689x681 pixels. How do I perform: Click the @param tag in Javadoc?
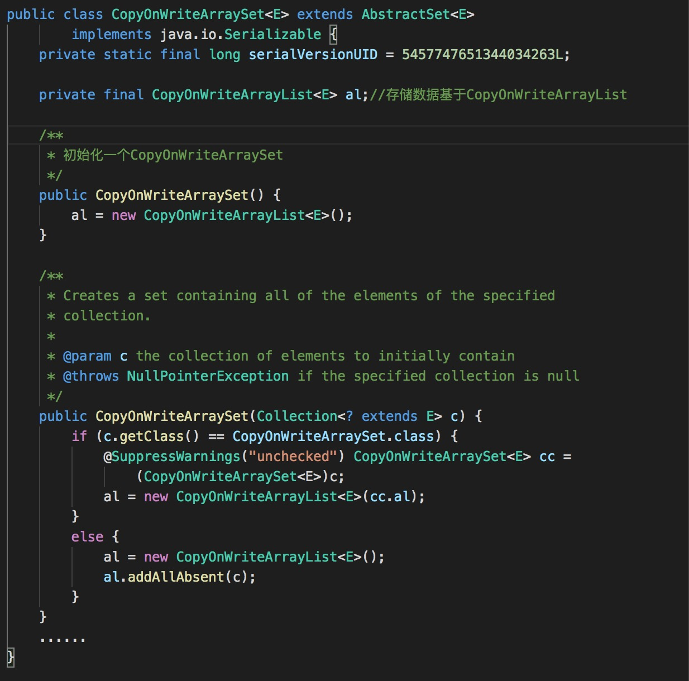click(x=87, y=356)
